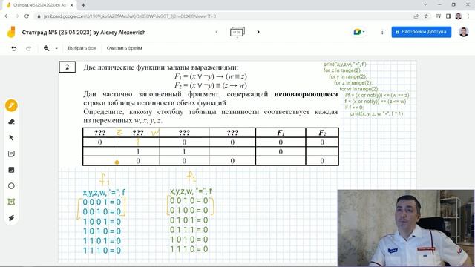Share this page from address bar
Screen dimensions: 475x267
(x=416, y=16)
